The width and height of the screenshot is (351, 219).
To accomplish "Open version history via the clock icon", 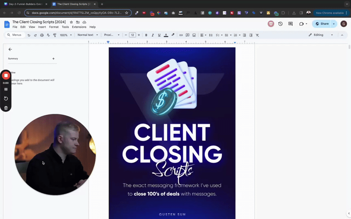I will (x=280, y=23).
